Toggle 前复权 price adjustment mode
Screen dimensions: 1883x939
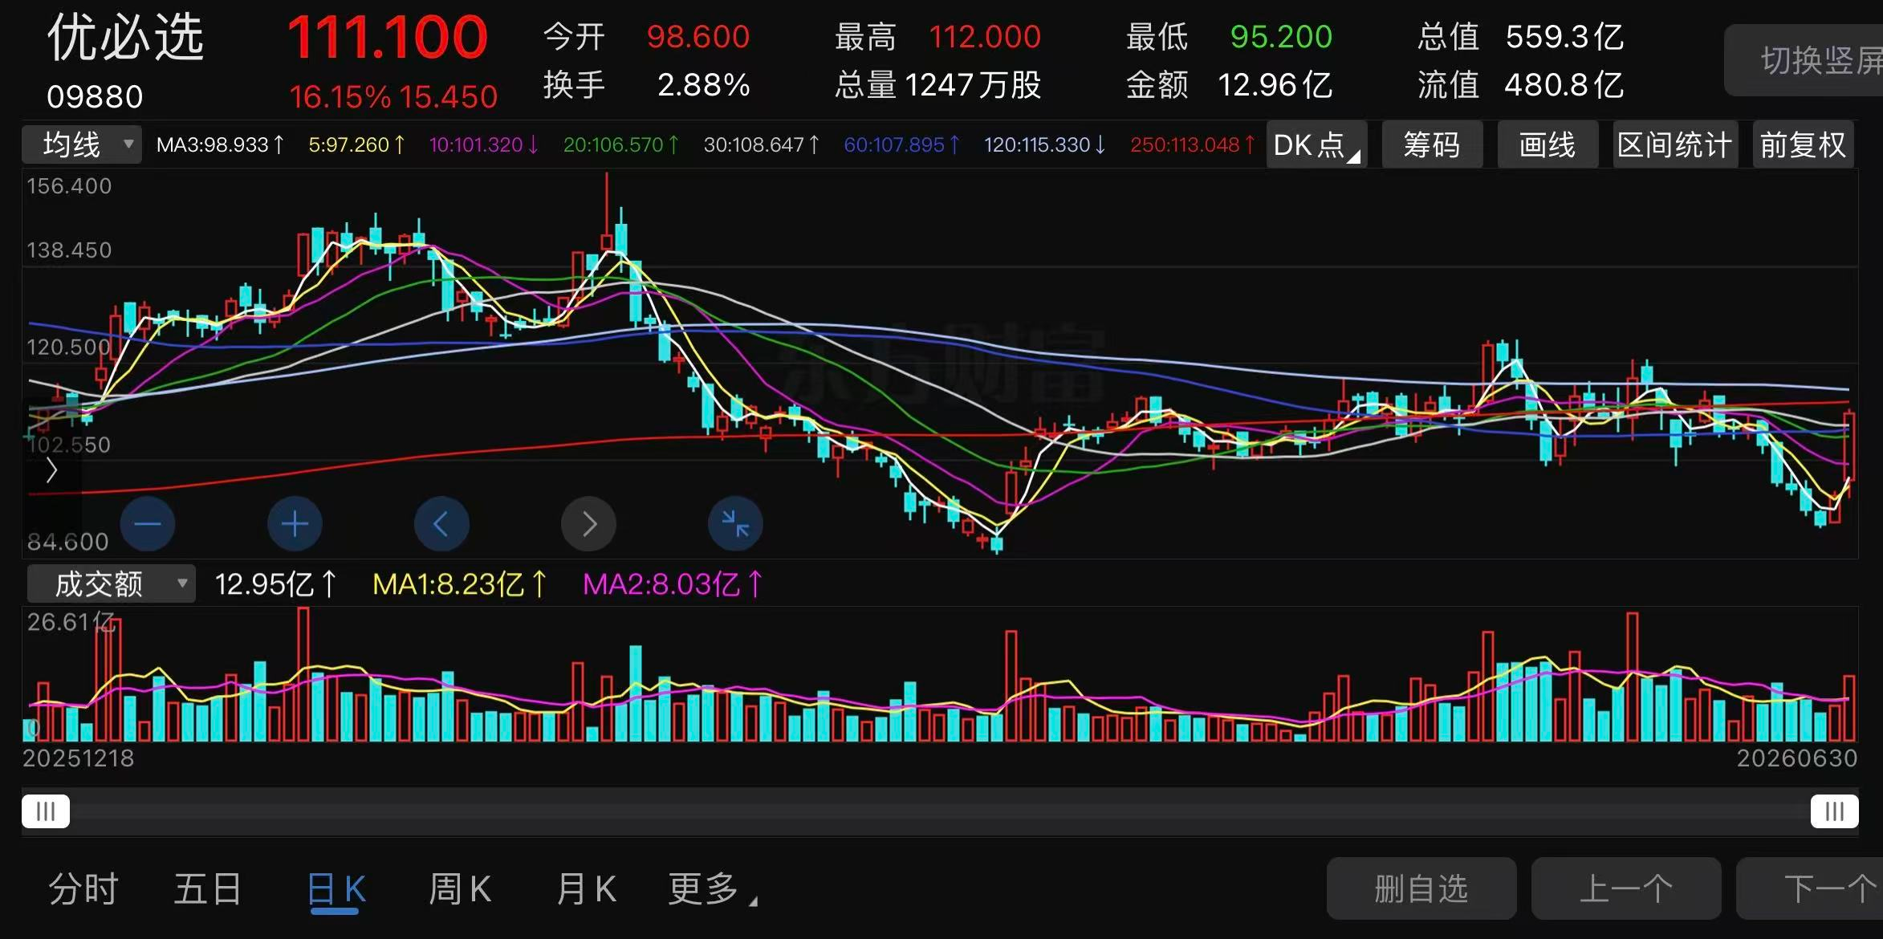click(1803, 145)
